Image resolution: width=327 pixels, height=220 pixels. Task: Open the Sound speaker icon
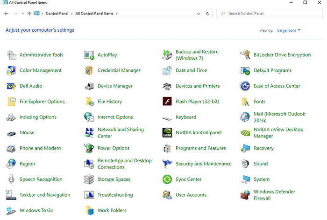pyautogui.click(x=245, y=164)
